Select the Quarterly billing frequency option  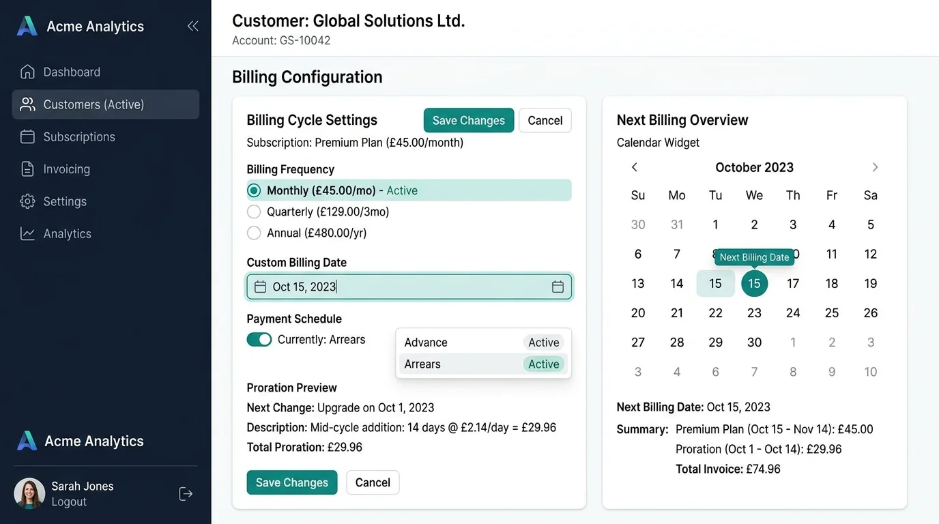[254, 212]
